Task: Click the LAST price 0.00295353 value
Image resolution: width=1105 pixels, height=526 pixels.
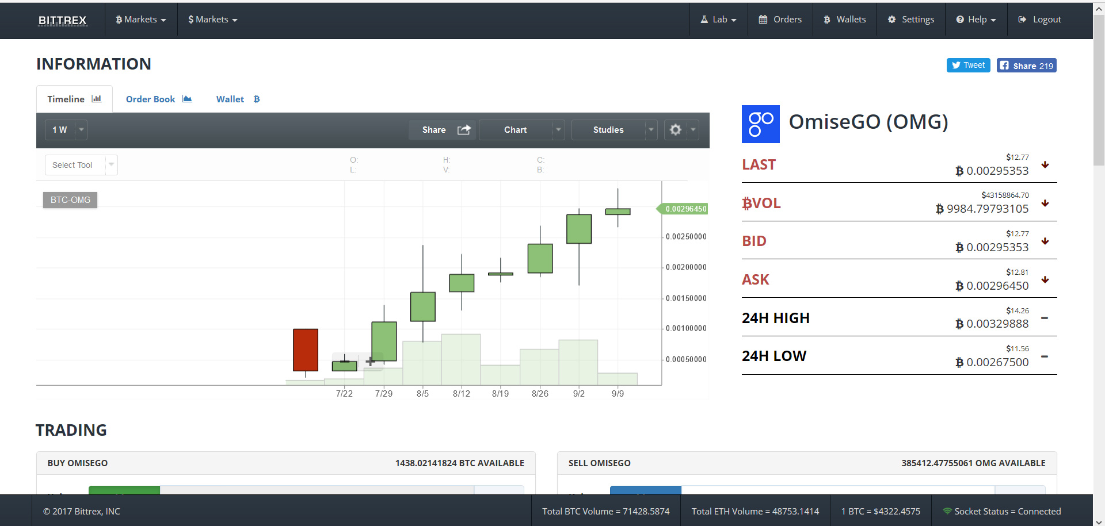Action: [x=992, y=171]
